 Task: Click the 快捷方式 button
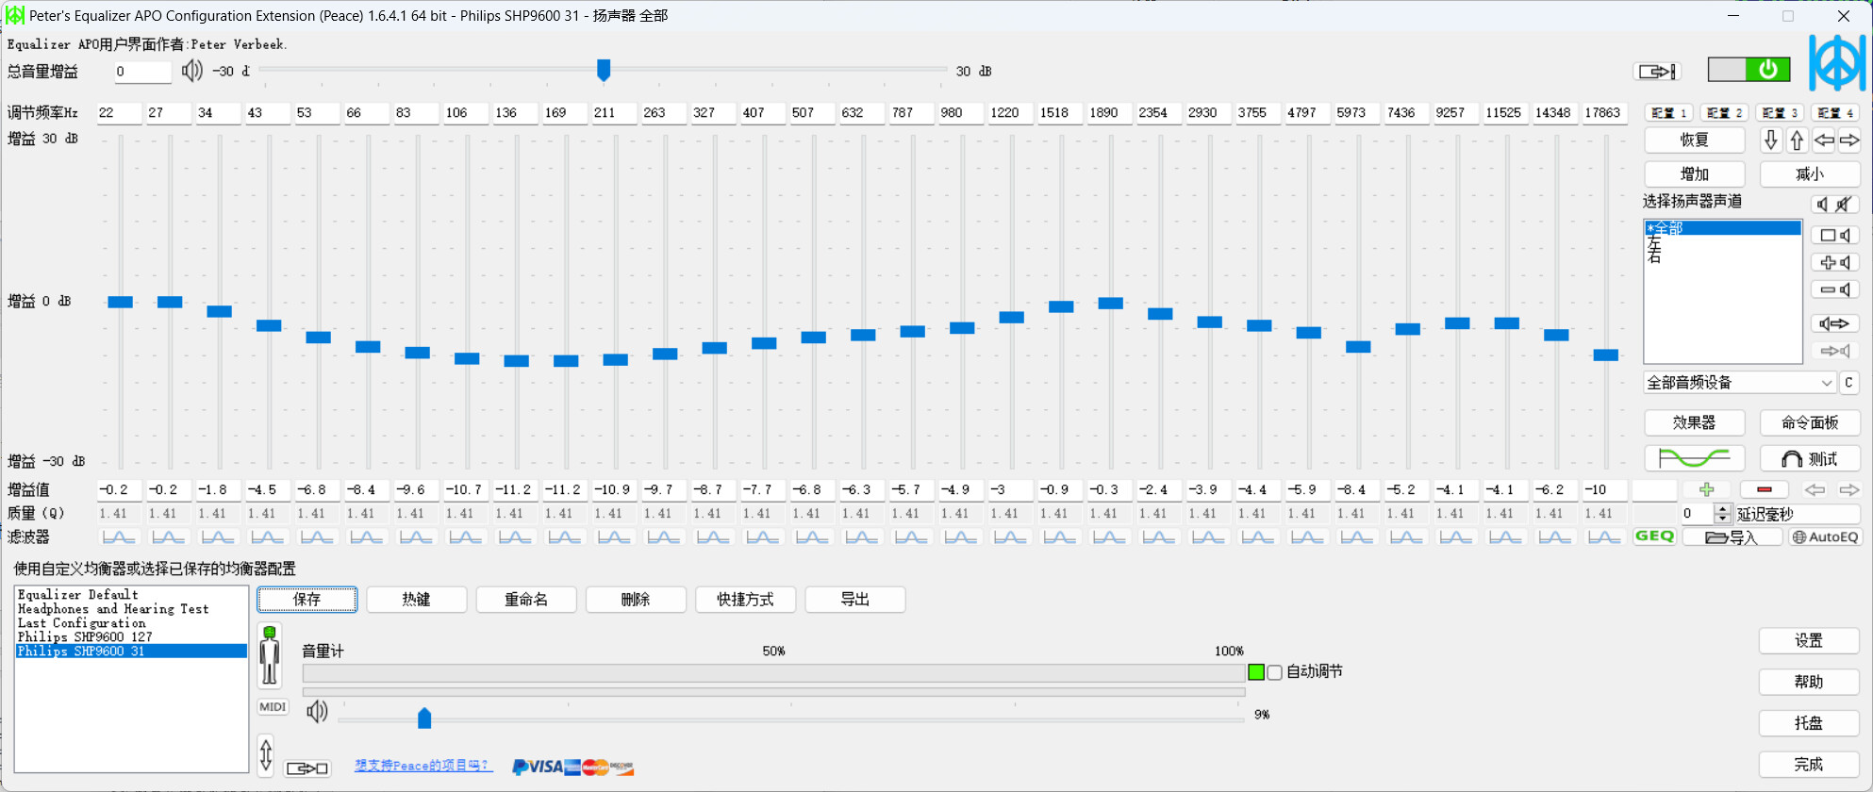click(x=745, y=600)
